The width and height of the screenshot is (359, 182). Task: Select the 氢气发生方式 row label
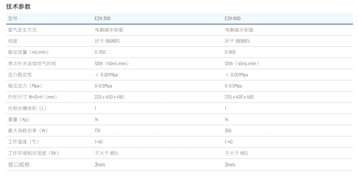22,30
